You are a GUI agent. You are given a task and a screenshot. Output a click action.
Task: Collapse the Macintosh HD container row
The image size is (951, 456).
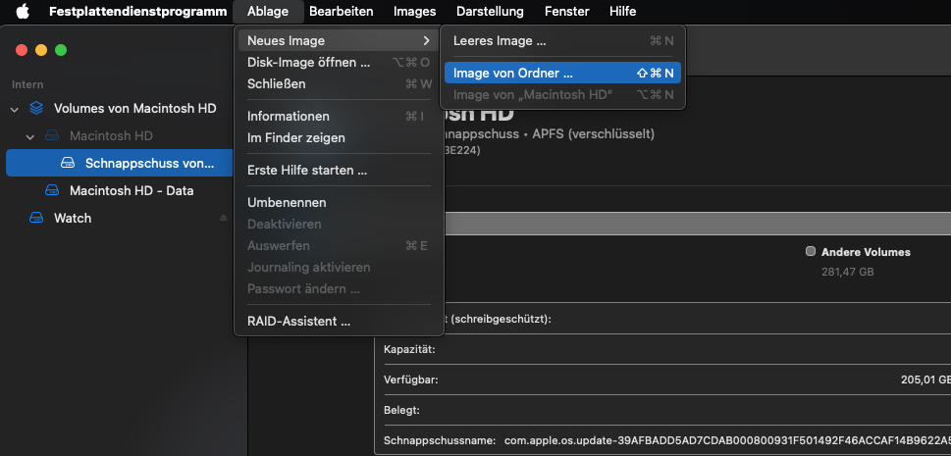coord(29,136)
